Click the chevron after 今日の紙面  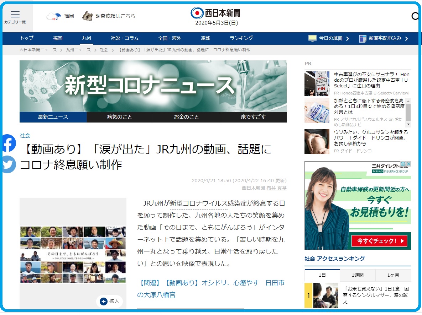[348, 39]
